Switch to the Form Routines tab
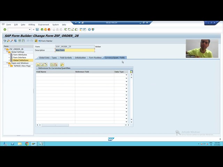The image size is (223, 167). [x=95, y=58]
